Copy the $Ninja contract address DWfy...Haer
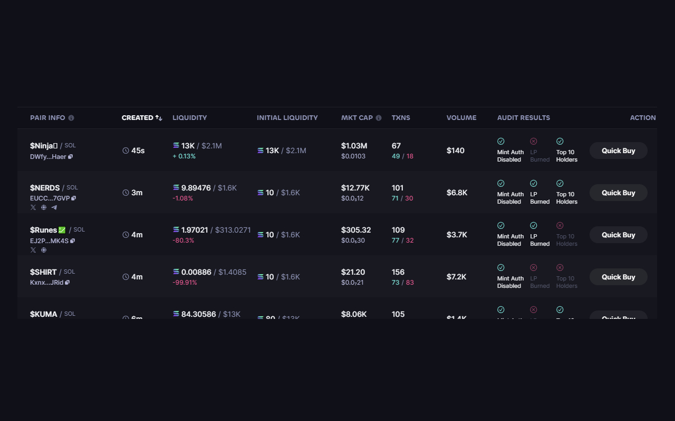 71,156
